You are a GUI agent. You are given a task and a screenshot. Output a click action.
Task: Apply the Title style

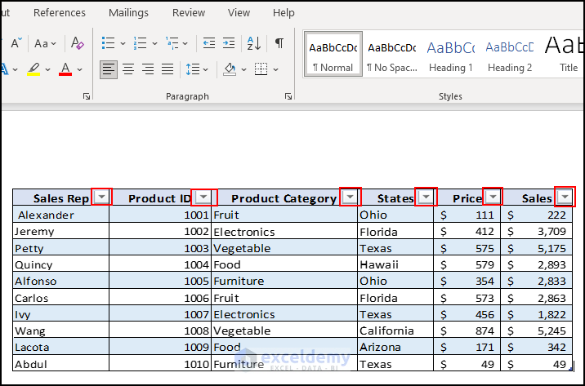pos(564,54)
